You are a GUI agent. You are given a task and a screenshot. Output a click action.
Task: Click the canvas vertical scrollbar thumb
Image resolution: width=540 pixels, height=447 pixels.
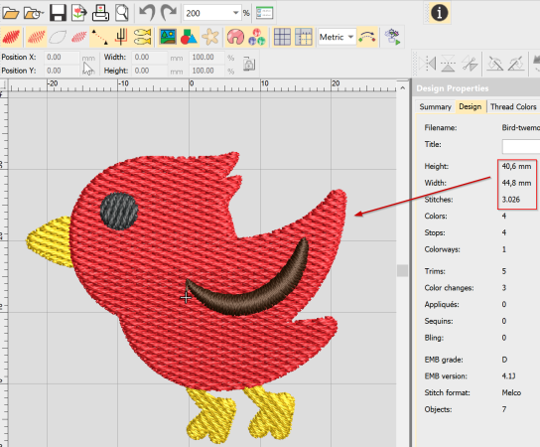402,270
